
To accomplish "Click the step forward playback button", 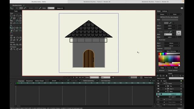I will pos(77,78).
